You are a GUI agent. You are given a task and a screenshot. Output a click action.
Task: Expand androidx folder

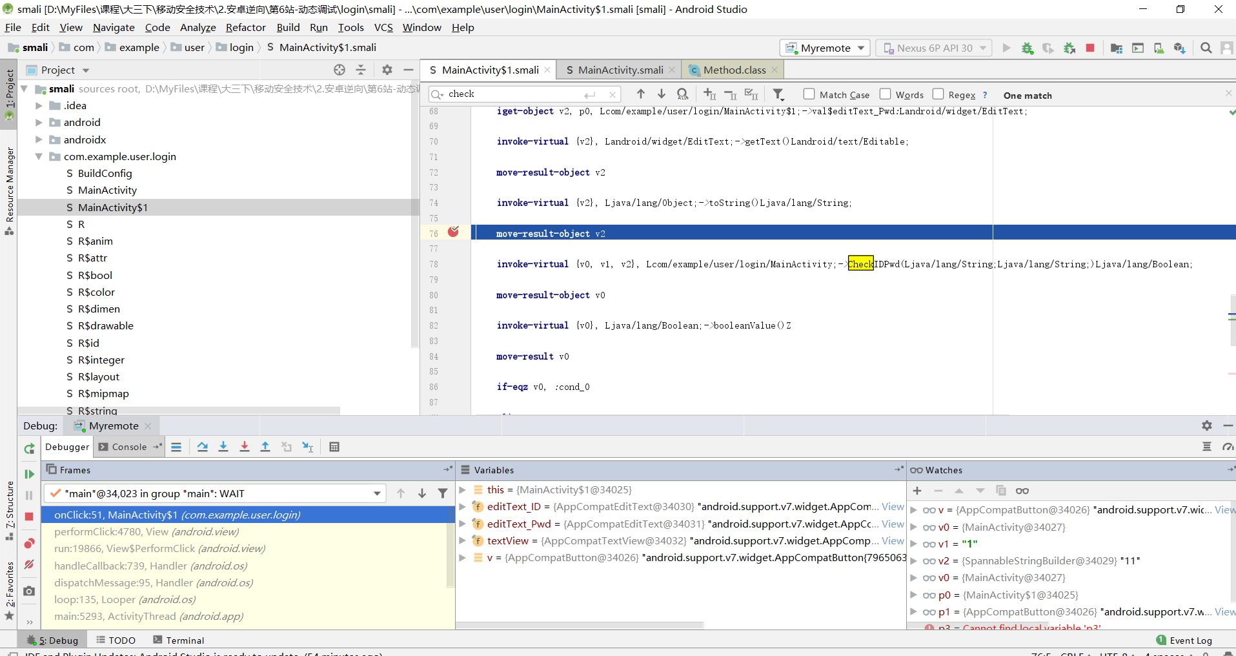[39, 139]
